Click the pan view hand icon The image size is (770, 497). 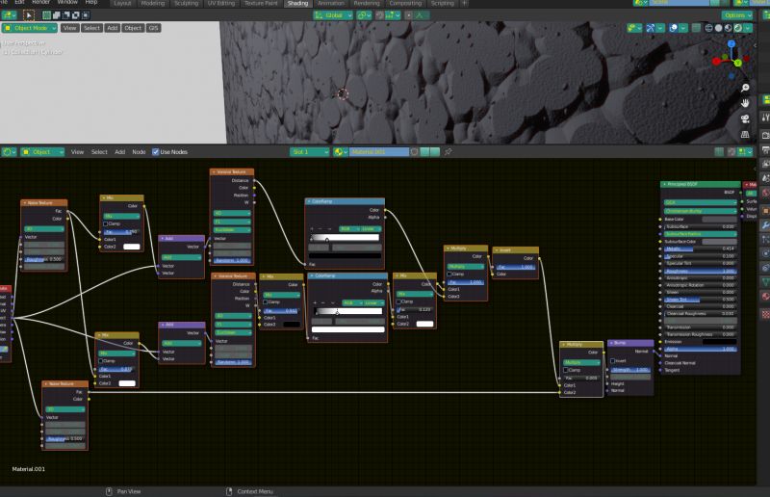click(745, 103)
